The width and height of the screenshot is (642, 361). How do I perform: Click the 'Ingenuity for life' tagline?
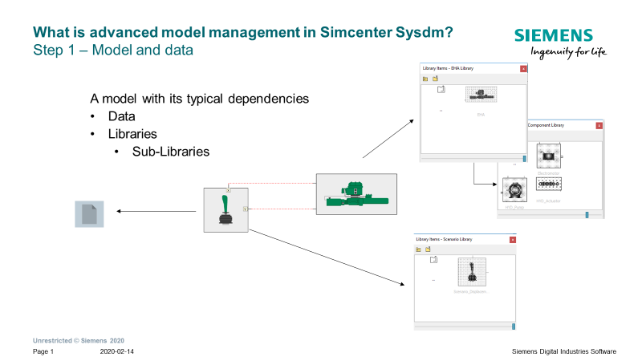pyautogui.click(x=569, y=52)
